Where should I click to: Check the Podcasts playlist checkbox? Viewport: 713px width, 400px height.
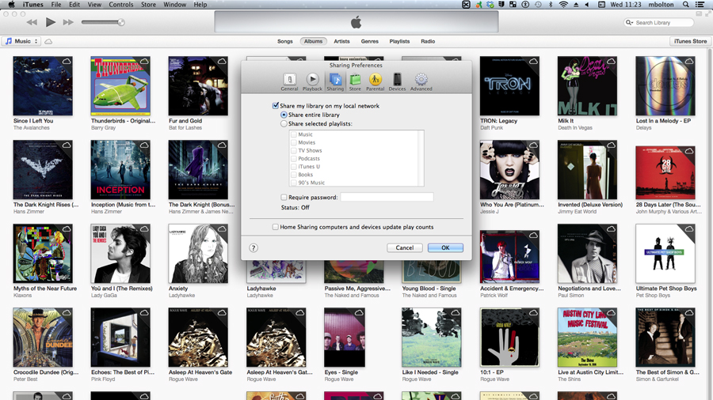pyautogui.click(x=294, y=159)
